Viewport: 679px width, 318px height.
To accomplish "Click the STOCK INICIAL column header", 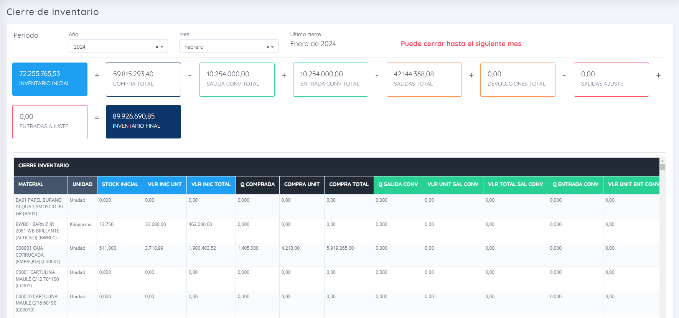I will pyautogui.click(x=120, y=185).
